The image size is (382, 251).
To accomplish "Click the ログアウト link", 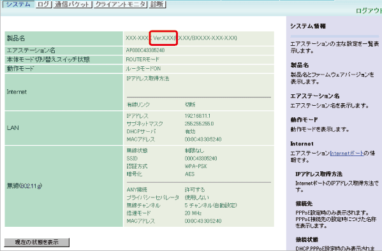I will point(369,11).
